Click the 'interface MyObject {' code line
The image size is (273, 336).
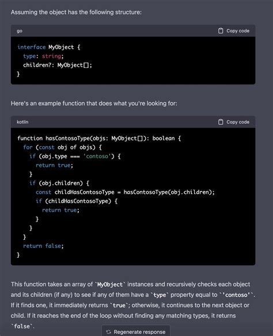[49, 47]
